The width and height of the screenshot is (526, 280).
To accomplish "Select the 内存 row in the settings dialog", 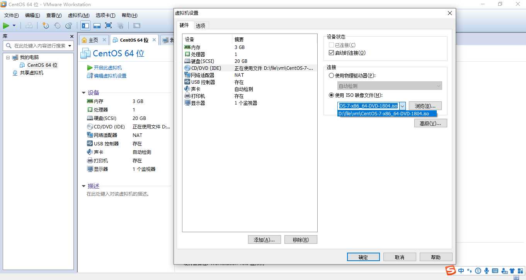I will click(250, 47).
